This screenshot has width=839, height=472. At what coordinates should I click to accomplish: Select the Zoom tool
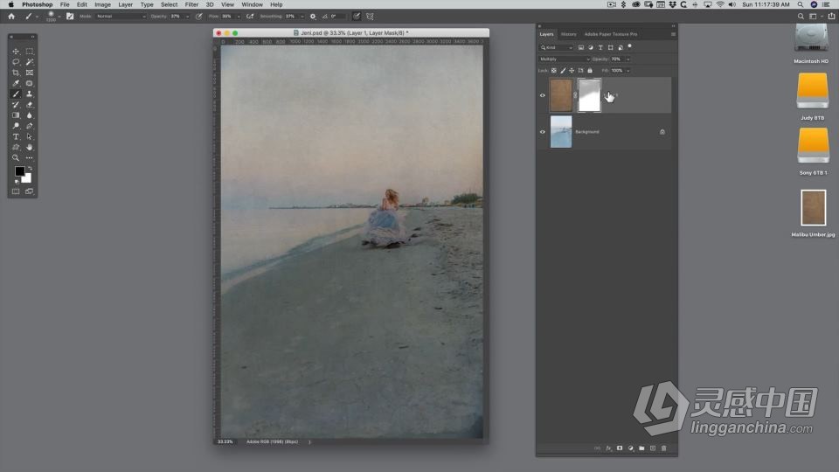[16, 158]
